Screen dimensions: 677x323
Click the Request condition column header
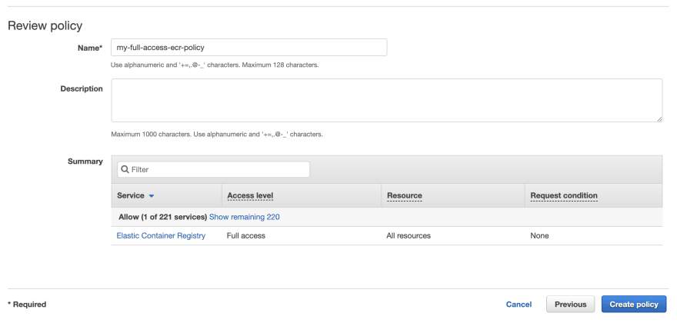pyautogui.click(x=564, y=195)
